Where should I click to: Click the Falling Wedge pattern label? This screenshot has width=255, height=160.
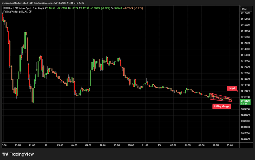coord(221,107)
